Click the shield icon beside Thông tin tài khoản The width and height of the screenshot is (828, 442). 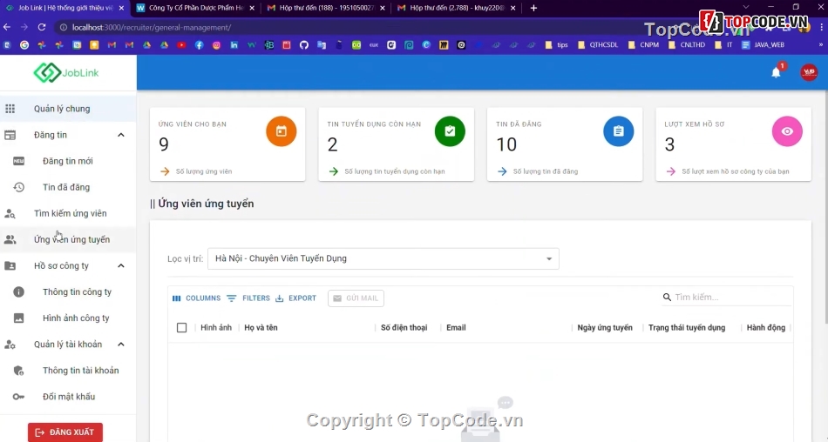coord(18,371)
